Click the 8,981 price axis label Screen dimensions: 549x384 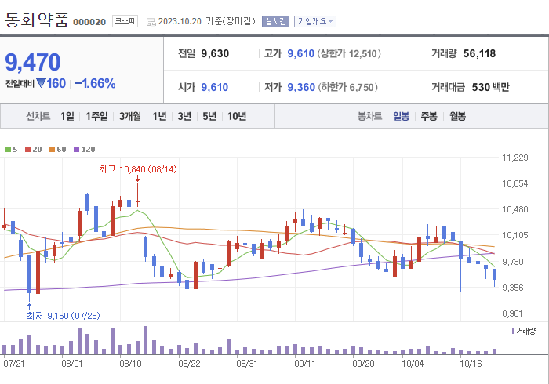[513, 313]
